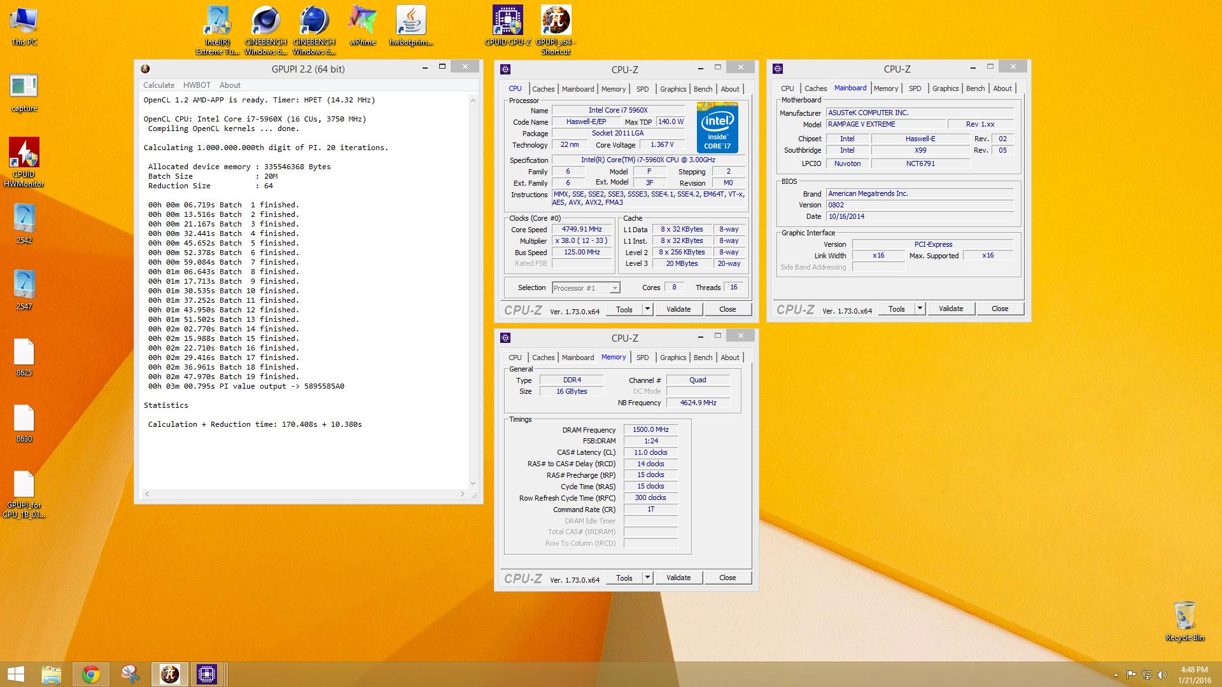Launch CPUID HWMonitor desktop shortcut
This screenshot has width=1222, height=687.
point(24,162)
